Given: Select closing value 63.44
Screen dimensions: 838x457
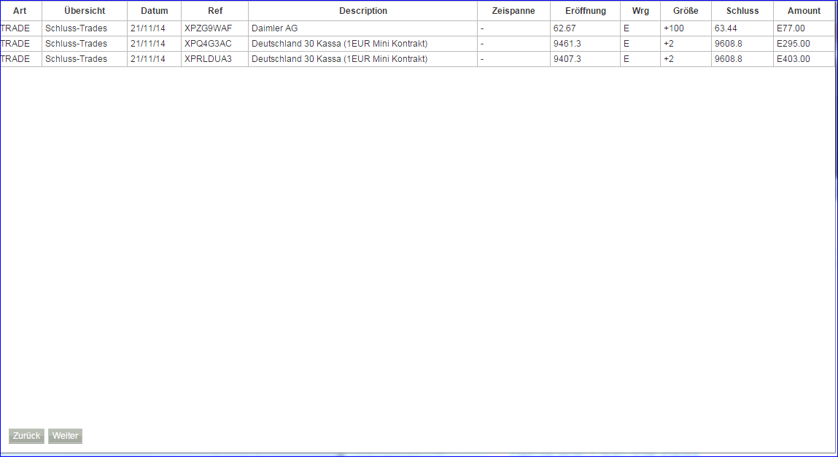Looking at the screenshot, I should click(742, 28).
